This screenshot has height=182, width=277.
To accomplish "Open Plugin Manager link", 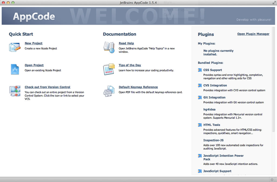I will pos(253,34).
